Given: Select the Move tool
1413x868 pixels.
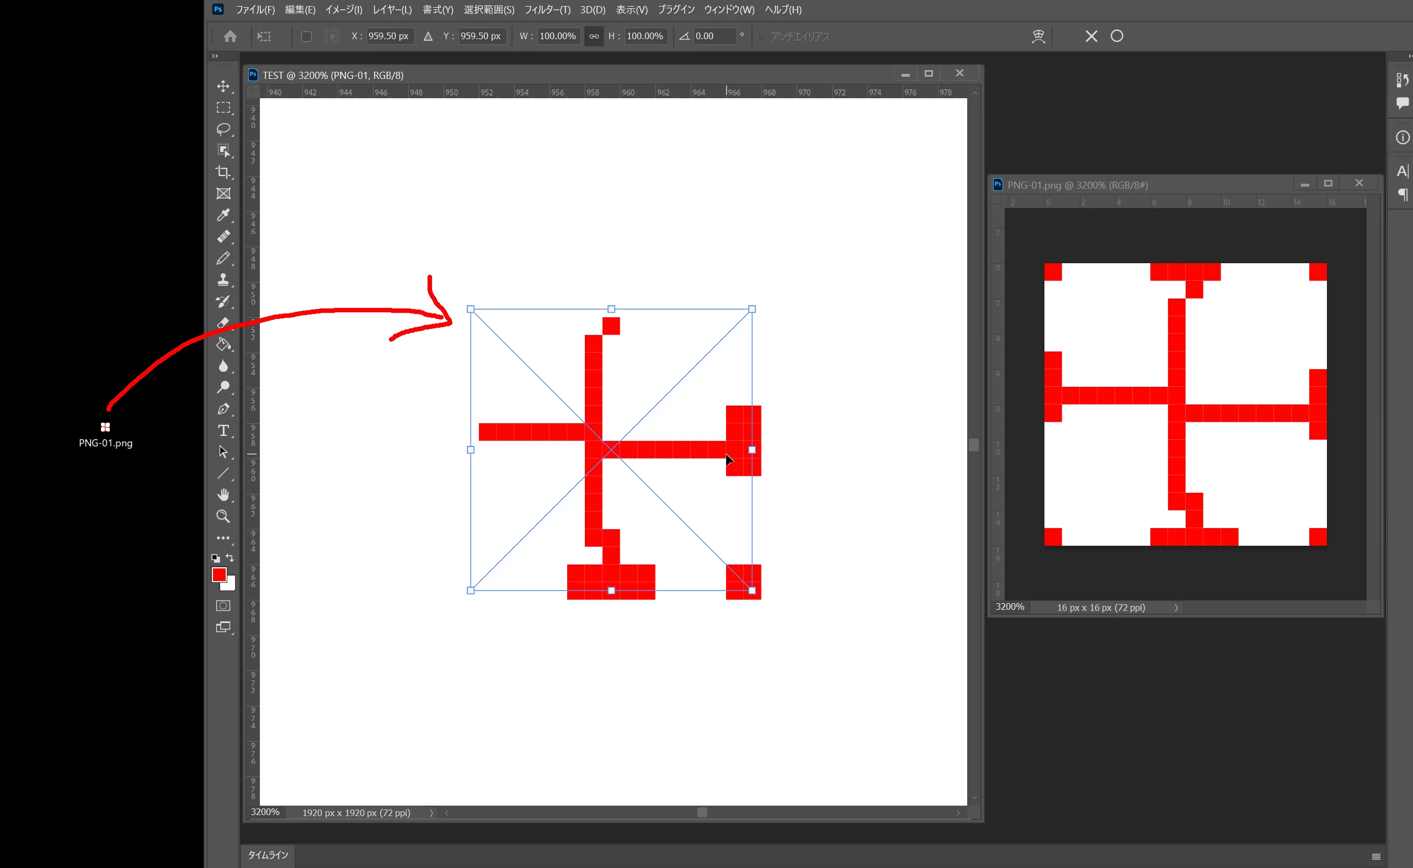Looking at the screenshot, I should click(223, 86).
